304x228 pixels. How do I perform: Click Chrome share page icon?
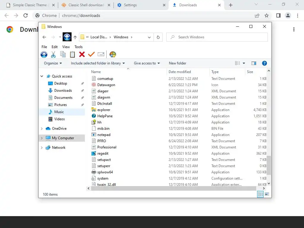(257, 15)
